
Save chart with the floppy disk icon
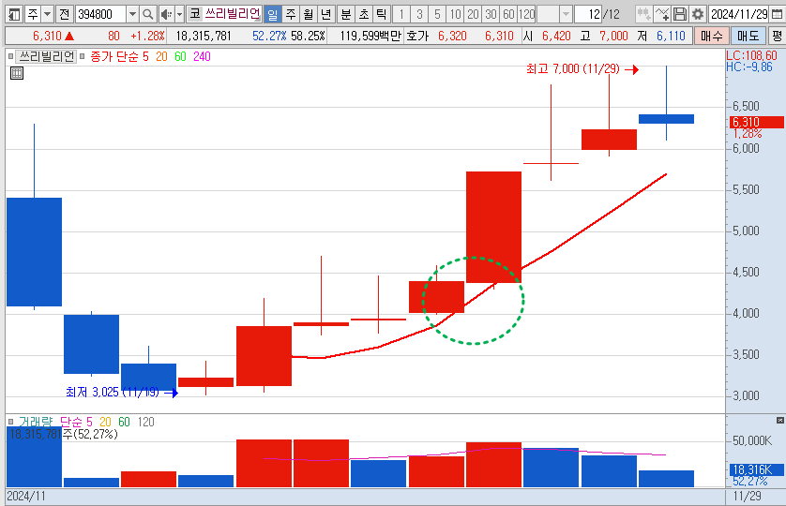(680, 14)
